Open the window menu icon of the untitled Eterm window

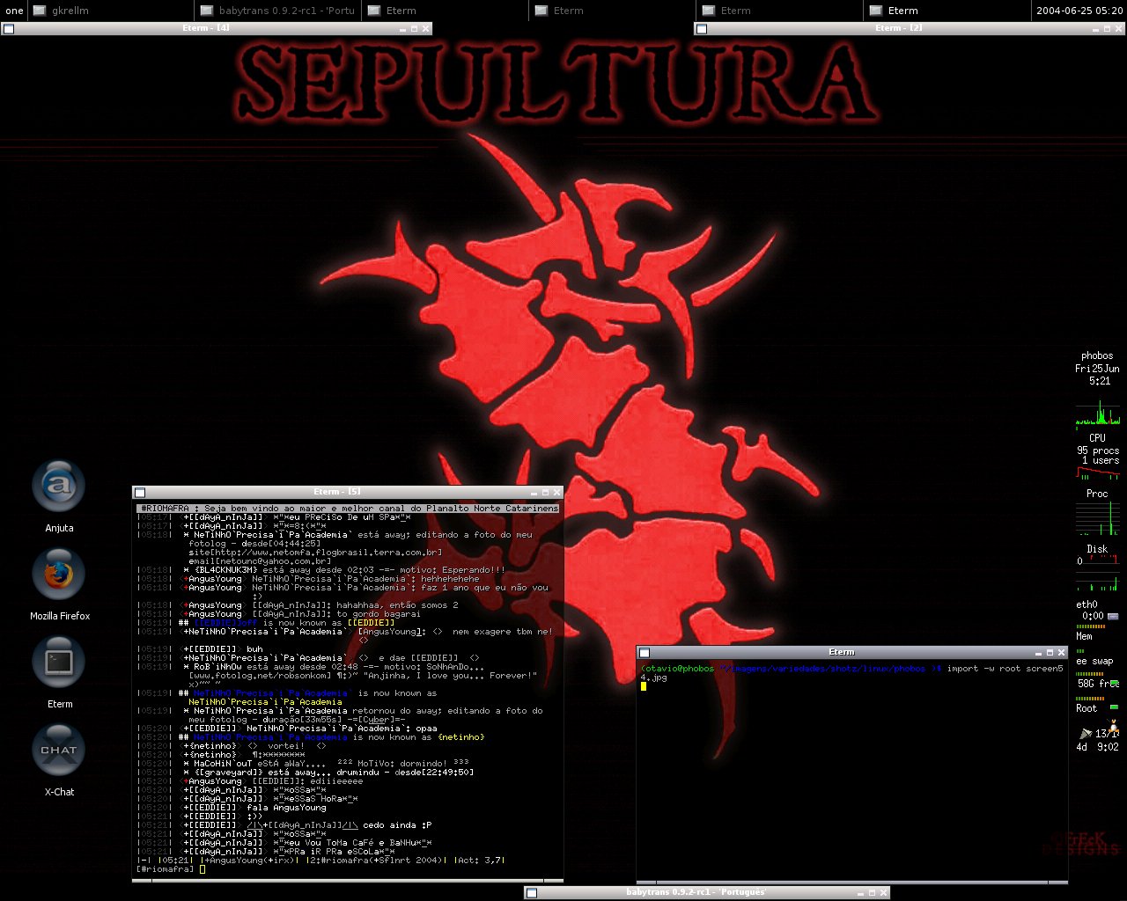(x=645, y=653)
